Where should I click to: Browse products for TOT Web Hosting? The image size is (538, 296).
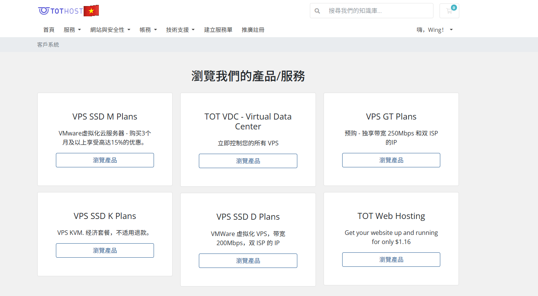(x=391, y=260)
